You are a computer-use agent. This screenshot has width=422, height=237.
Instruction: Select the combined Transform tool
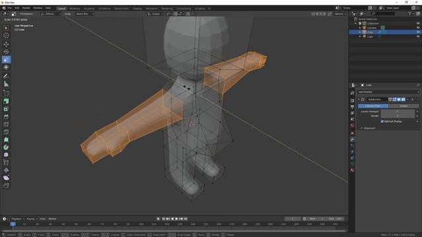point(6,67)
